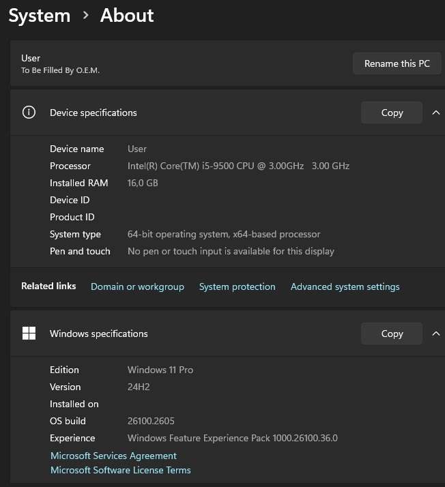Click the Experience label
The image size is (445, 487).
coord(72,438)
